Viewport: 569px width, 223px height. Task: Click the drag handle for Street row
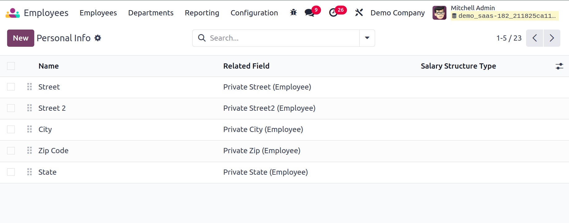tap(30, 87)
